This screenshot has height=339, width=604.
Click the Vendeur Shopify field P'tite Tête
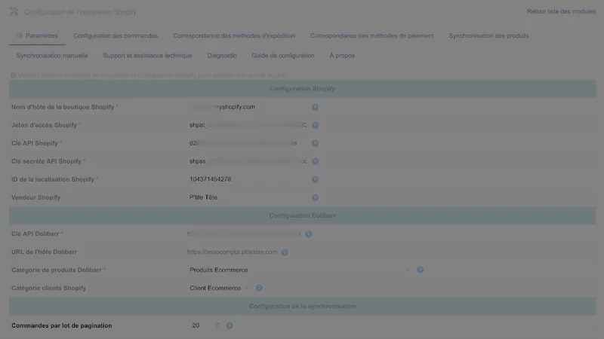[248, 197]
